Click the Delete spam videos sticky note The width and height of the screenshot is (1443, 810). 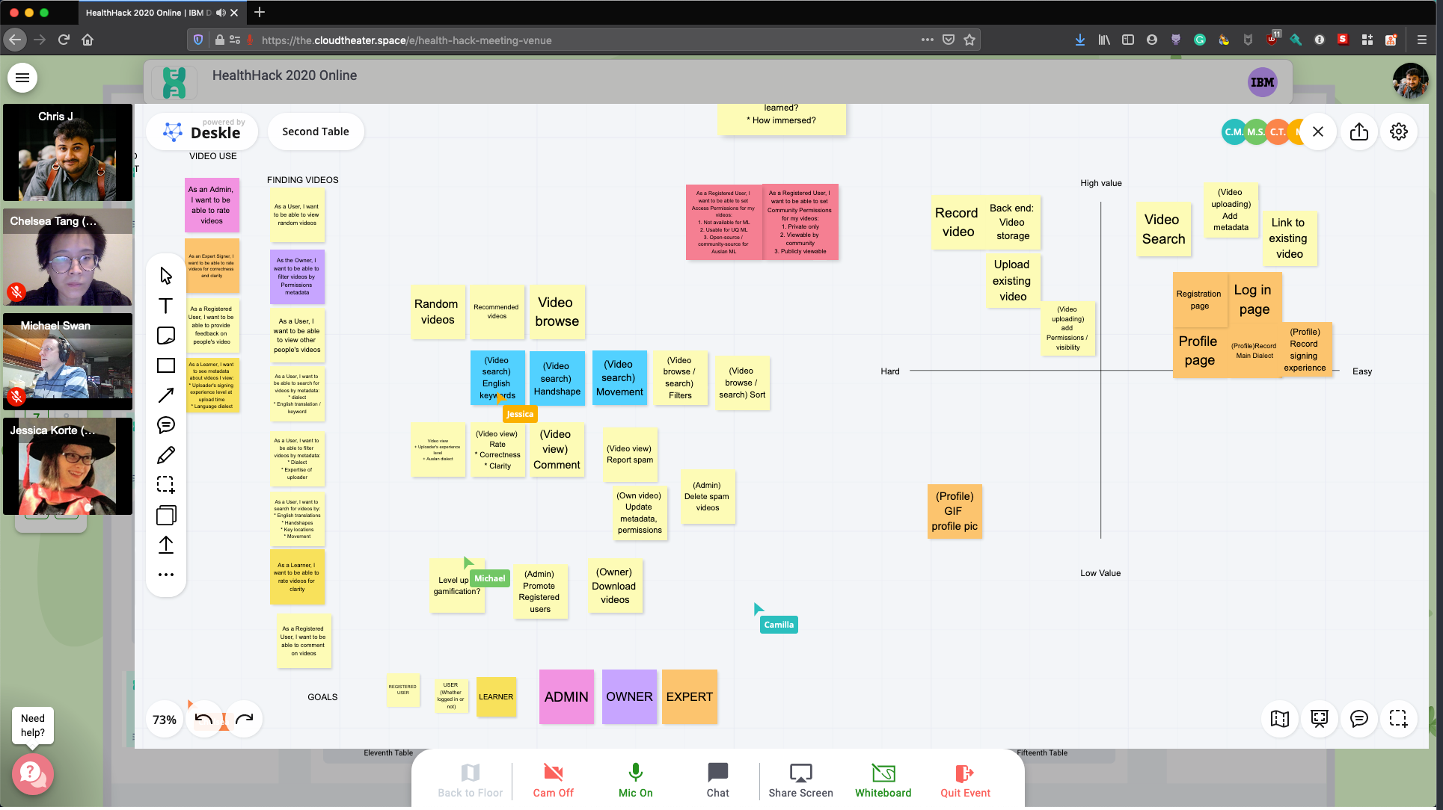707,497
